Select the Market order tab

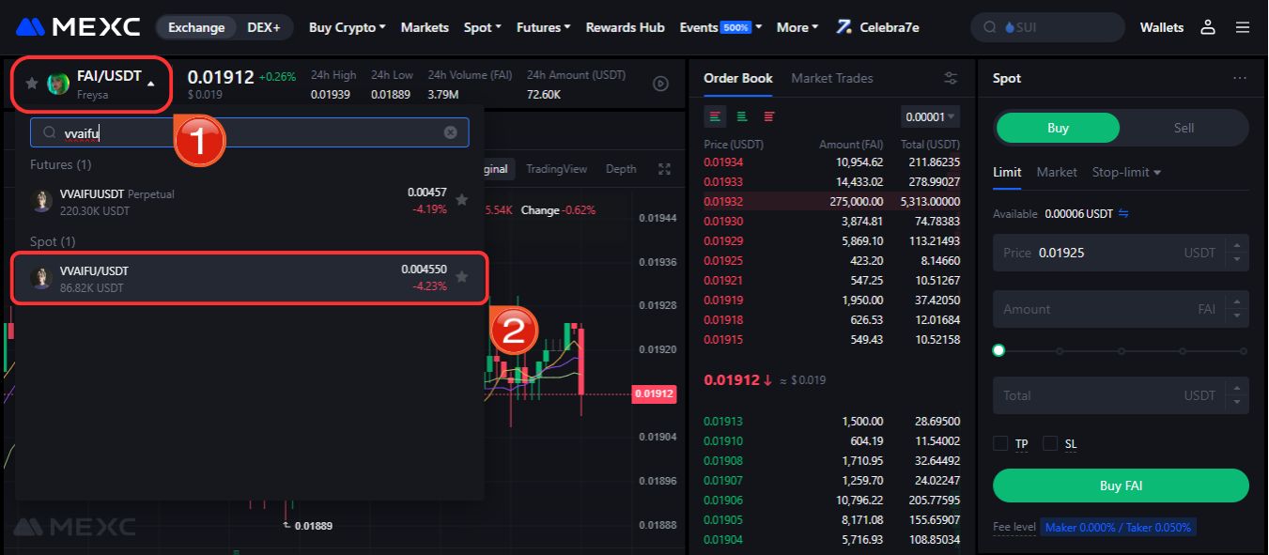click(x=1057, y=172)
